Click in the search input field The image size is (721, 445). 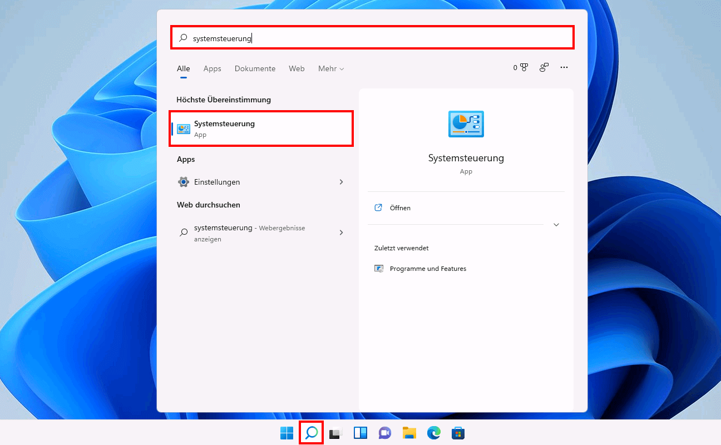click(x=372, y=38)
